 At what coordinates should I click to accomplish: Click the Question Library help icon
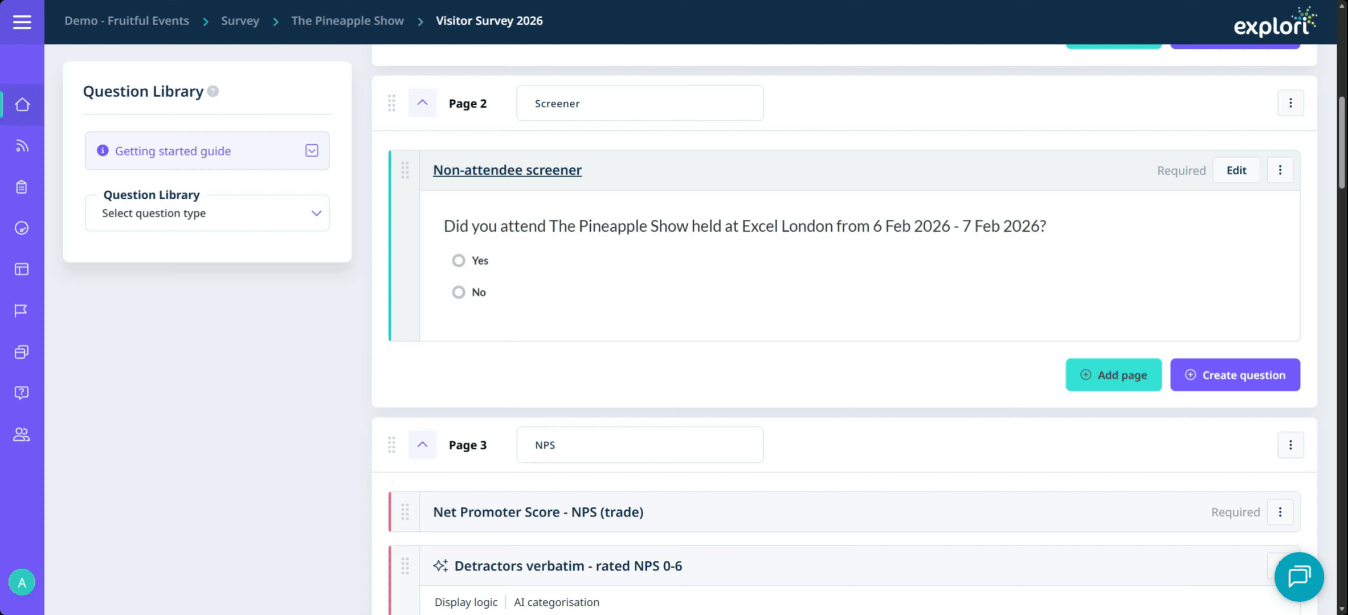(213, 91)
